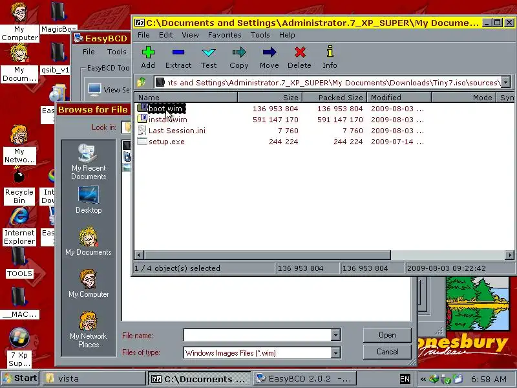Expand the 7-Zip address path dropdown
Viewport: 517px width, 388px height.
click(505, 82)
